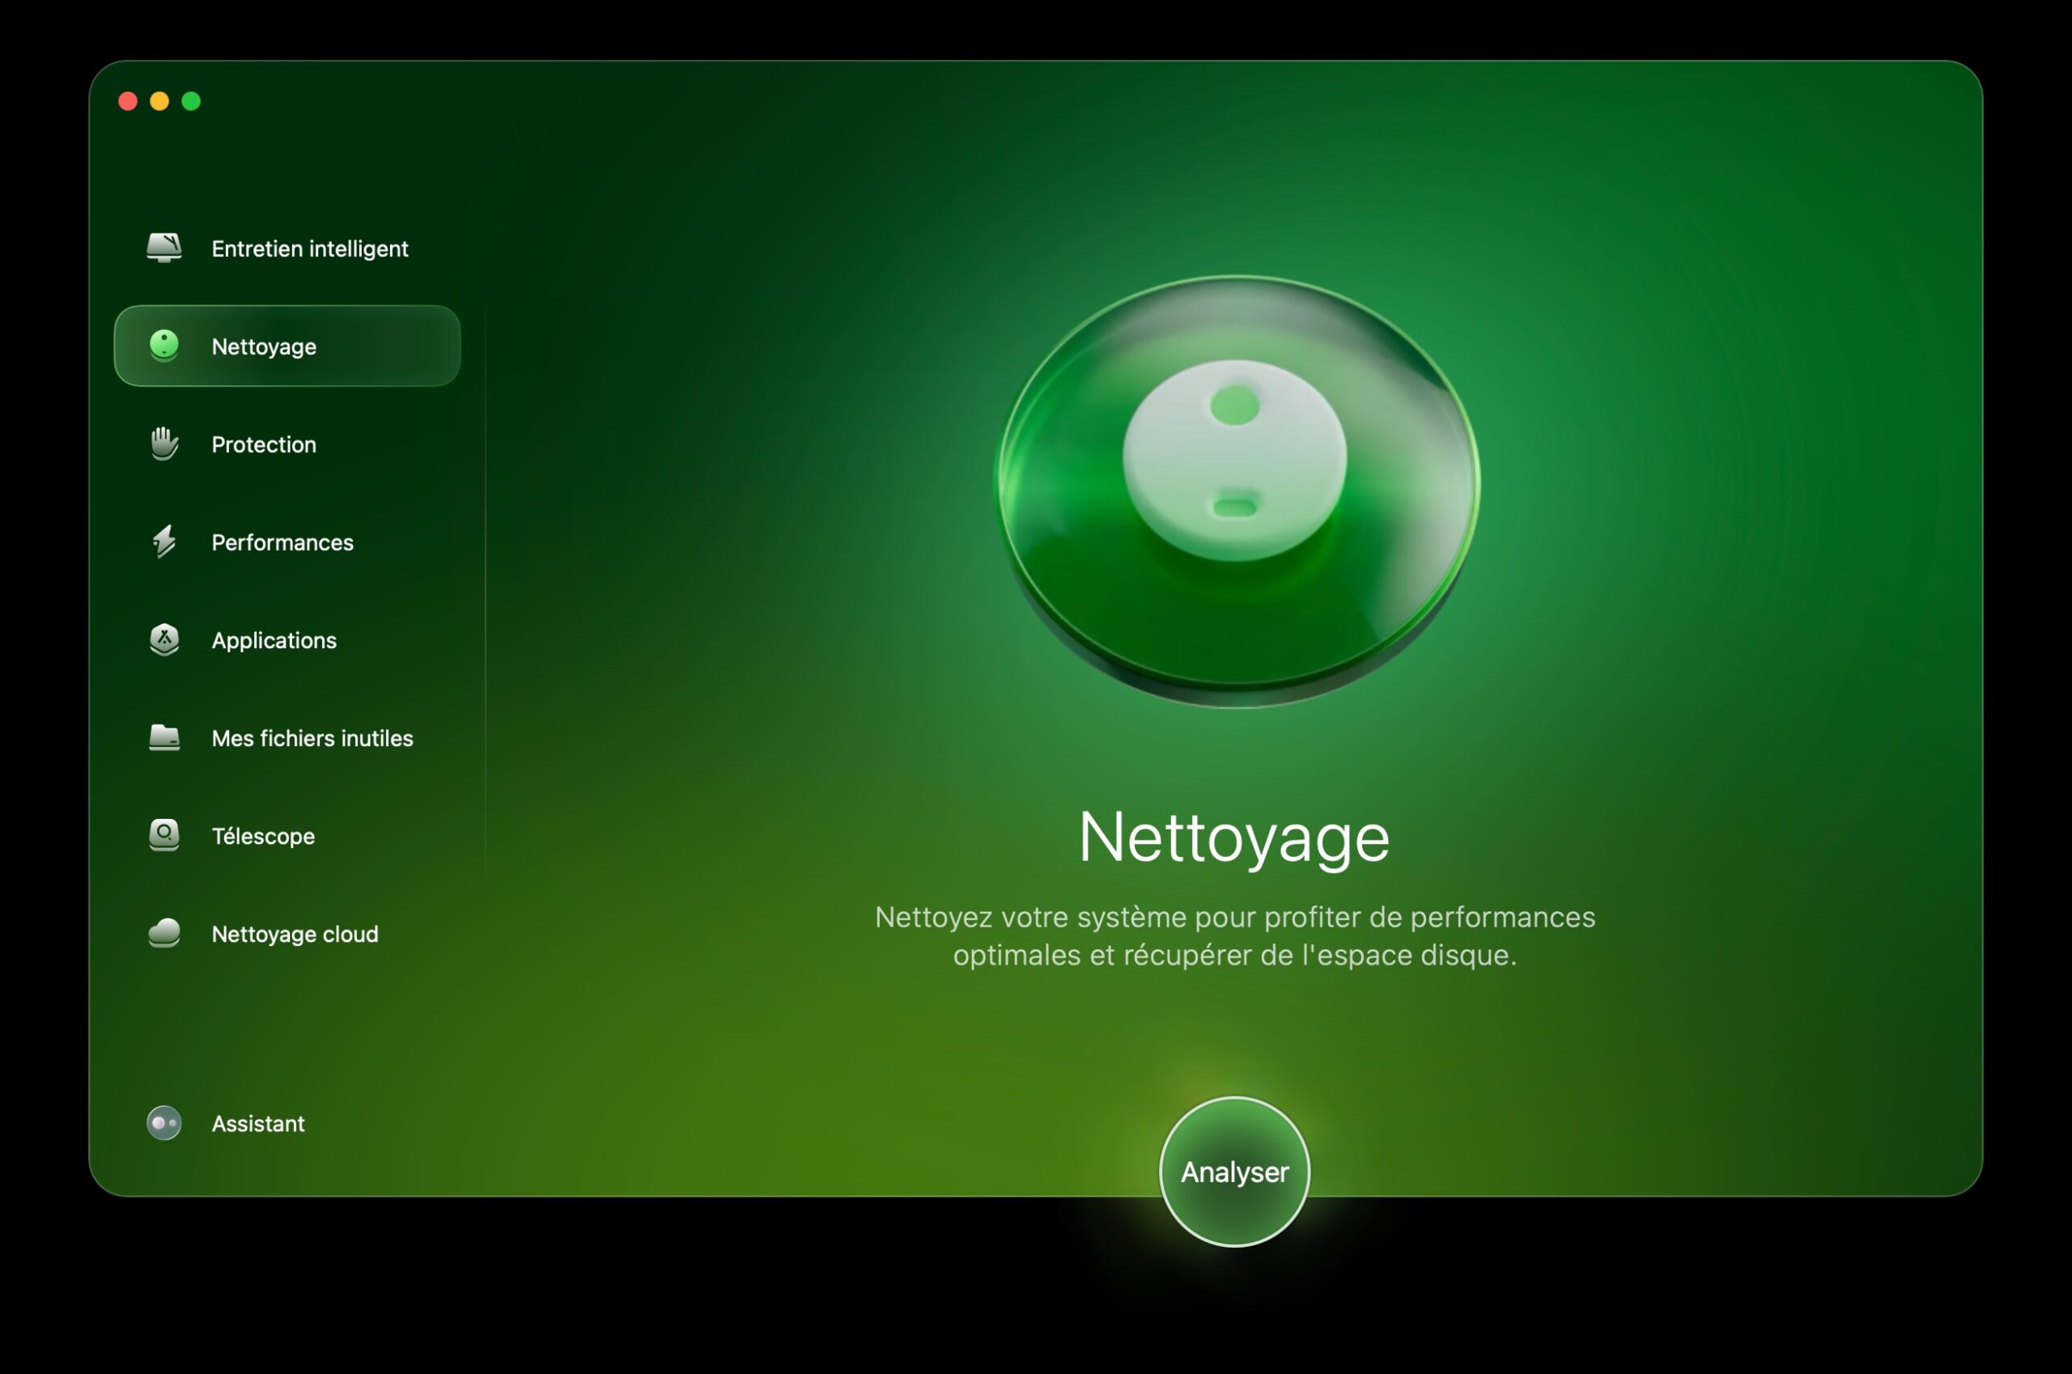Click the Performances lightning bolt icon
The width and height of the screenshot is (2072, 1374).
coord(164,541)
